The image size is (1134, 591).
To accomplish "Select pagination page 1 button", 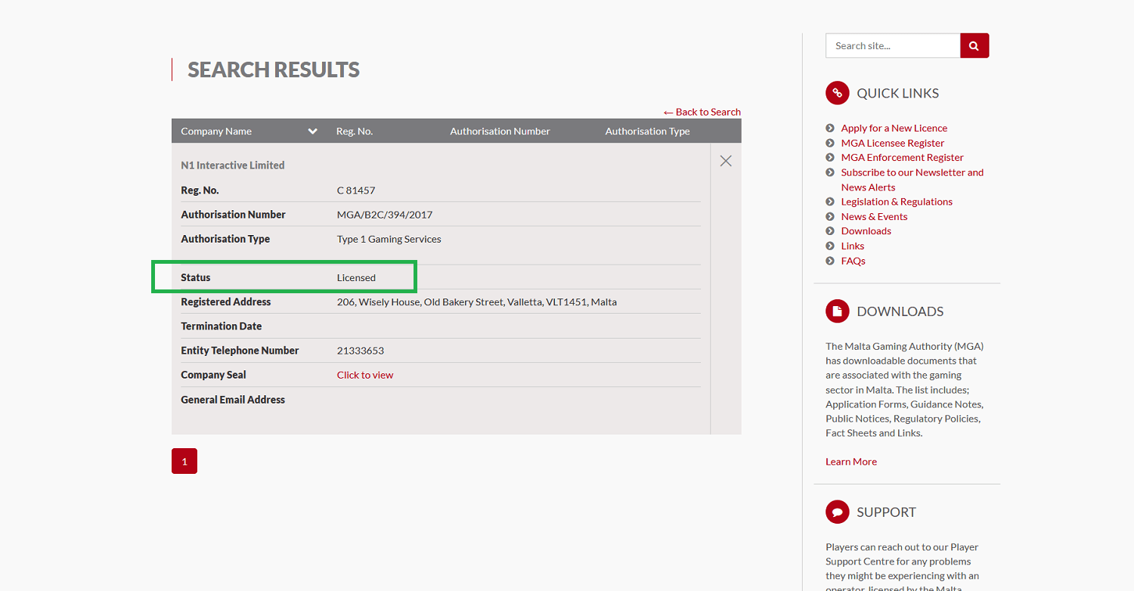I will tap(184, 461).
